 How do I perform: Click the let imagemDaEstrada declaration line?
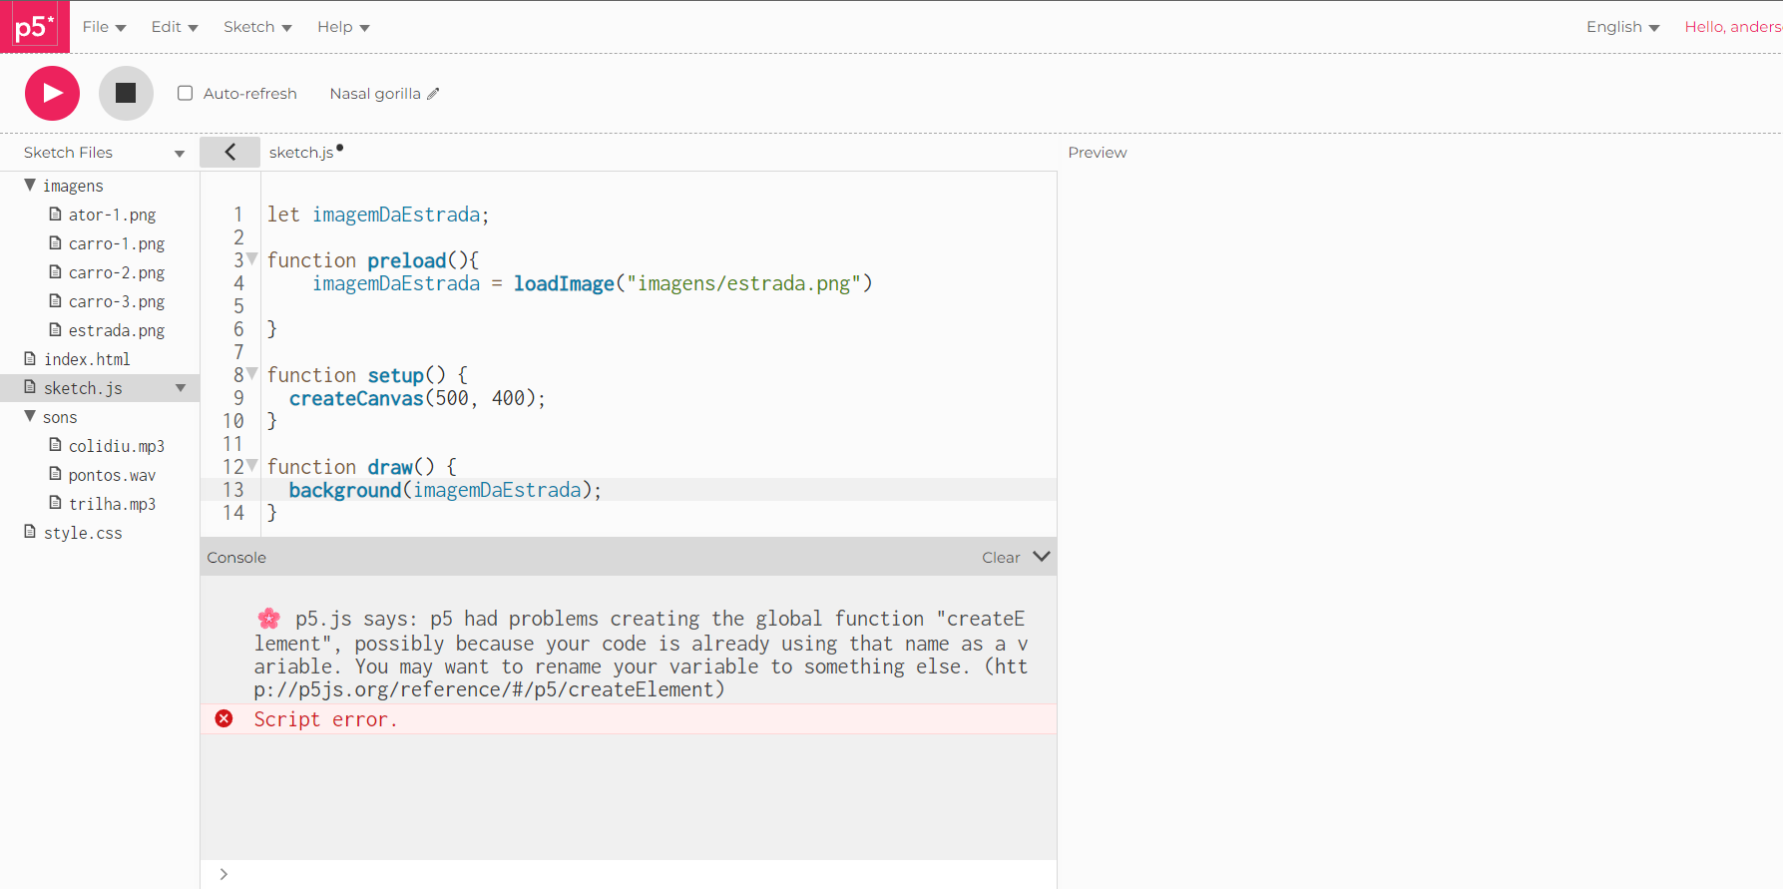click(378, 215)
